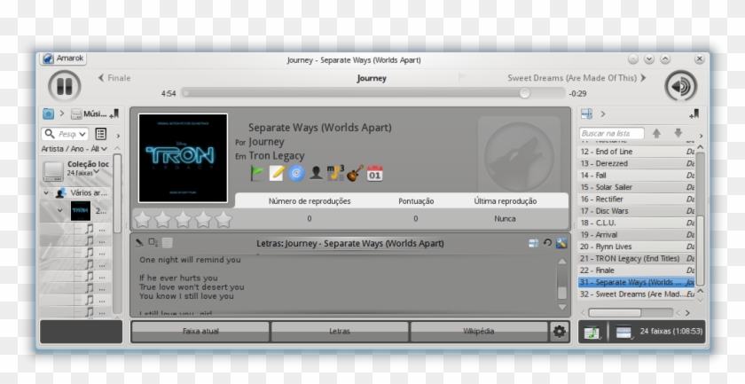Select playlist track 13 - Derezzed
745x384 pixels.
click(636, 163)
